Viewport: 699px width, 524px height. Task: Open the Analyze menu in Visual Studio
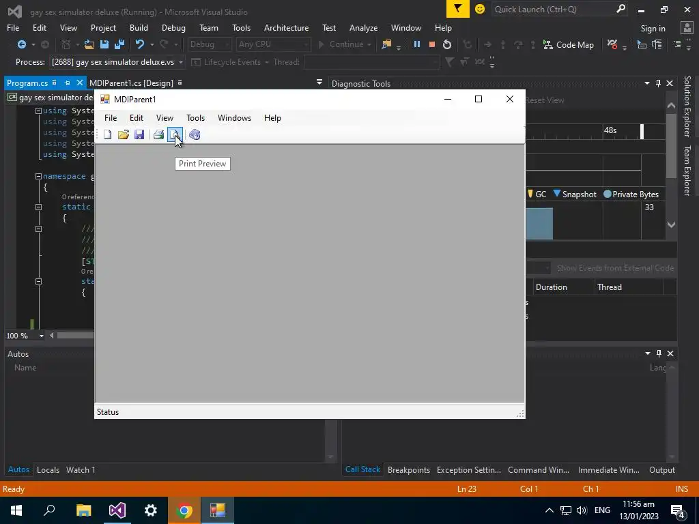point(363,27)
